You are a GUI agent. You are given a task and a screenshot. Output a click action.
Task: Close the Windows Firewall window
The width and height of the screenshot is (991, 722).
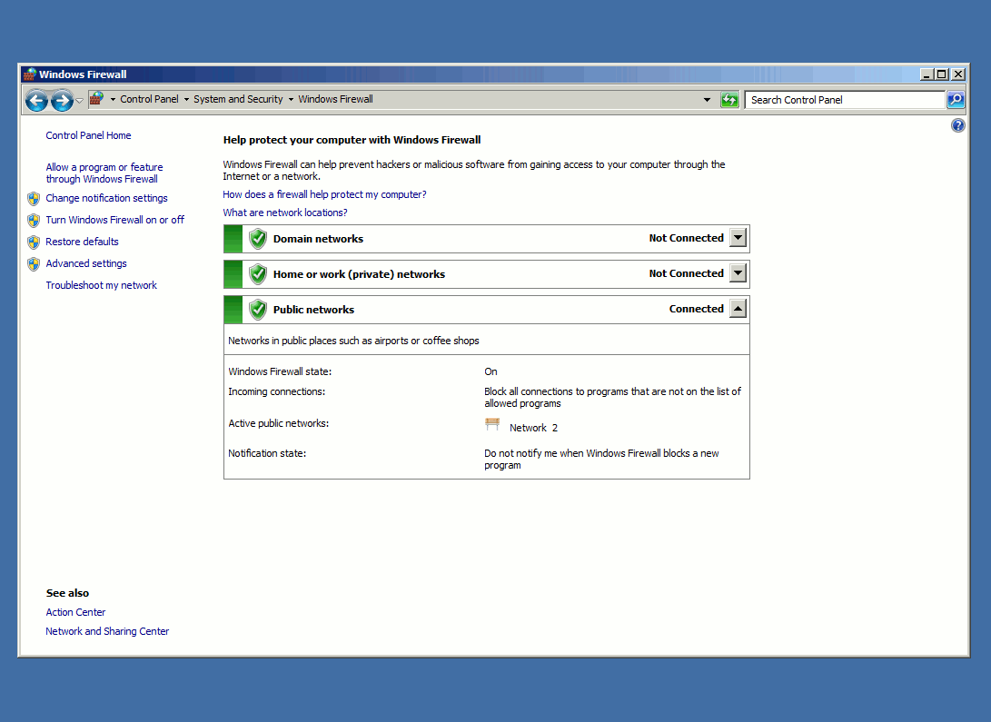tap(958, 74)
